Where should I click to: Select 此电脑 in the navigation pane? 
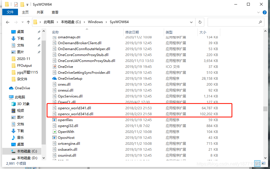pyautogui.click(x=20, y=97)
